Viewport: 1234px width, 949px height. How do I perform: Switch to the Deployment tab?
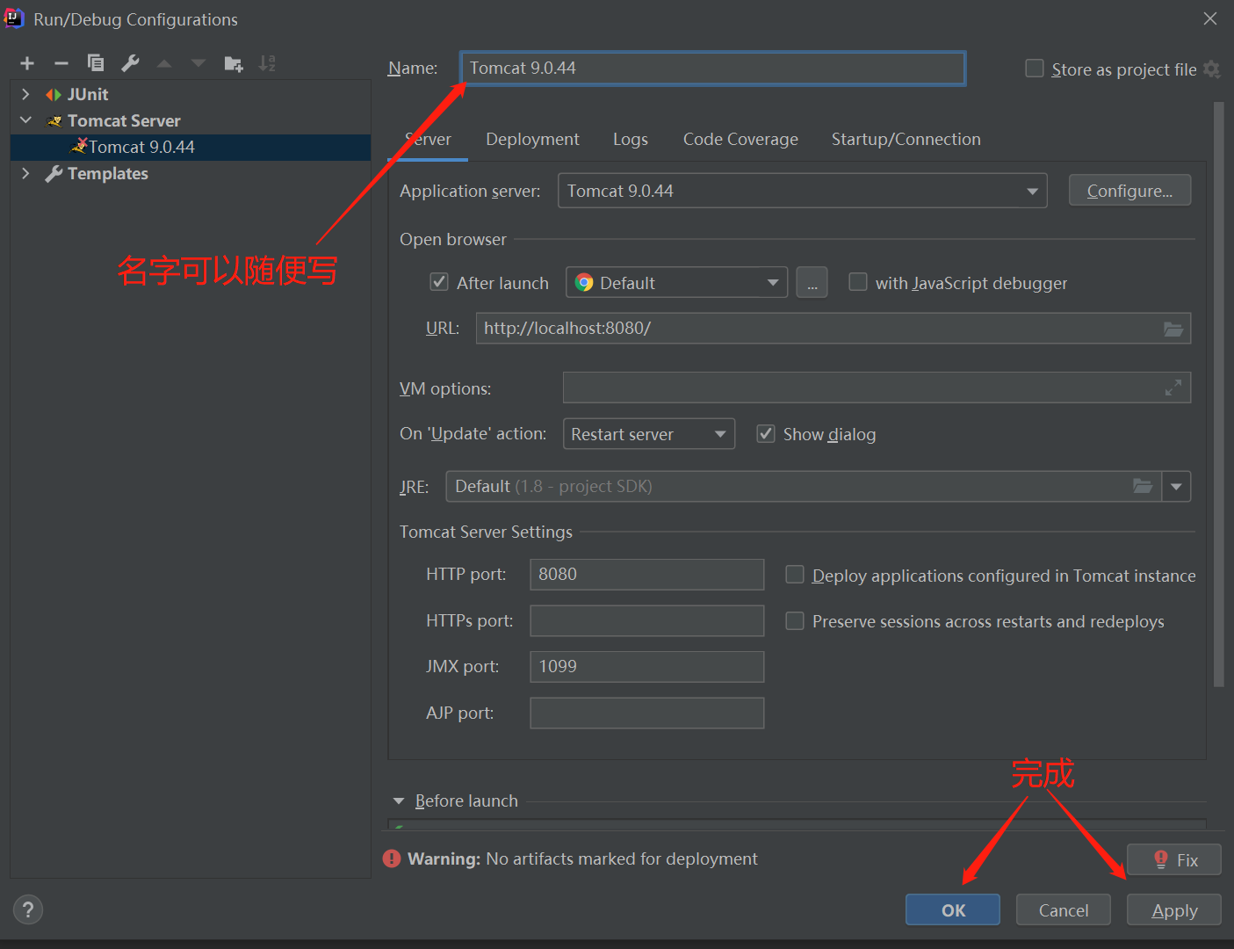click(532, 139)
